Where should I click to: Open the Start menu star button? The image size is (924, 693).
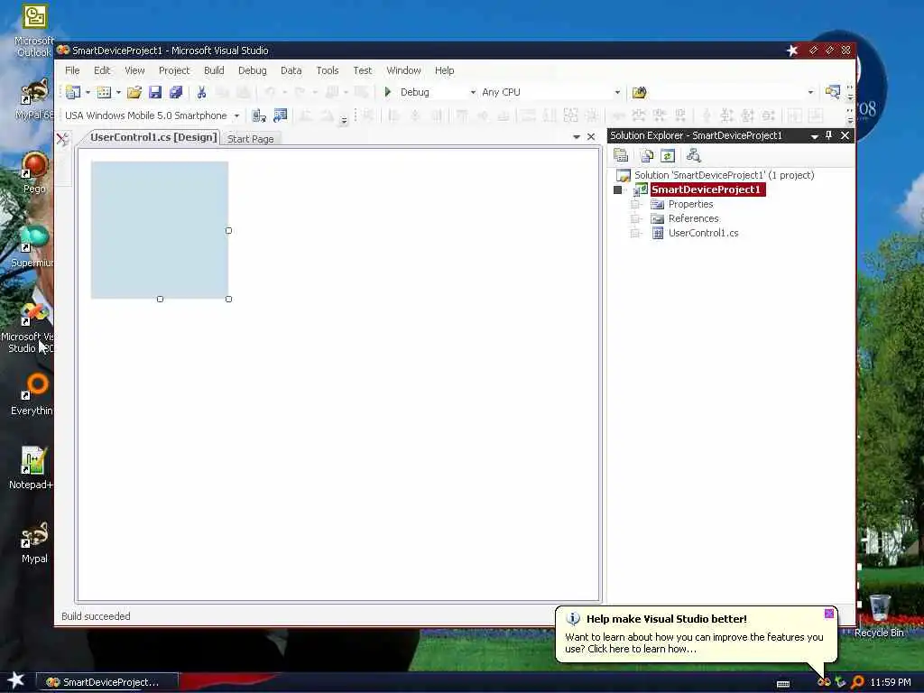pyautogui.click(x=16, y=680)
